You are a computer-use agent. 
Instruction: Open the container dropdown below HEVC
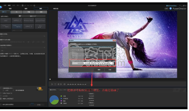(x=17, y=30)
